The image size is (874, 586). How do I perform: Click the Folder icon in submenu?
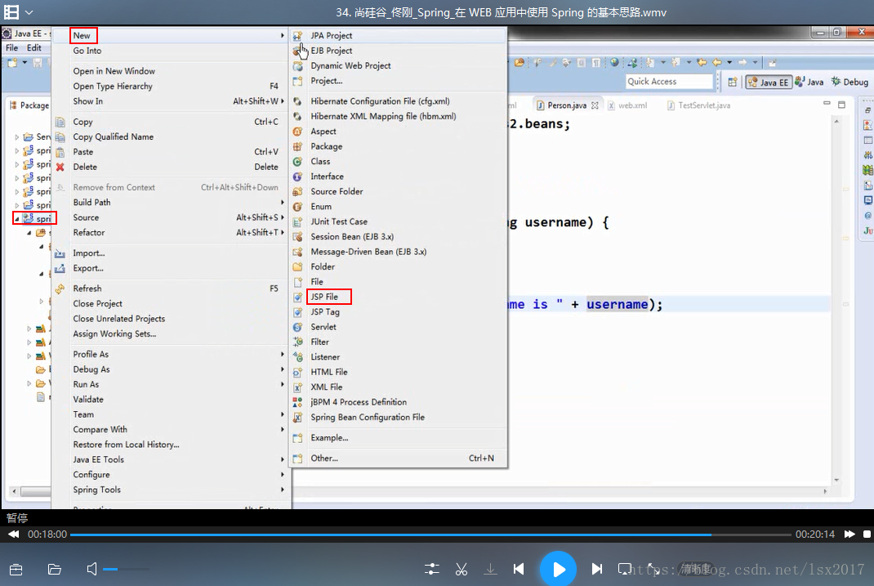click(x=297, y=267)
